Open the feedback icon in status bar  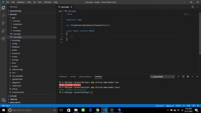point(193,106)
